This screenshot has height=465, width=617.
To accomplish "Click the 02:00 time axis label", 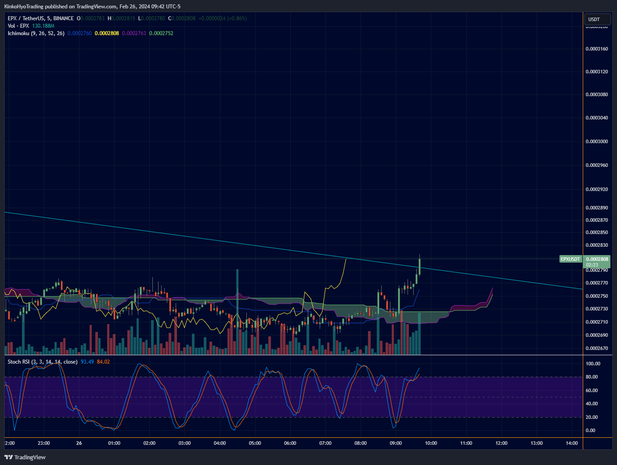I will [149, 443].
